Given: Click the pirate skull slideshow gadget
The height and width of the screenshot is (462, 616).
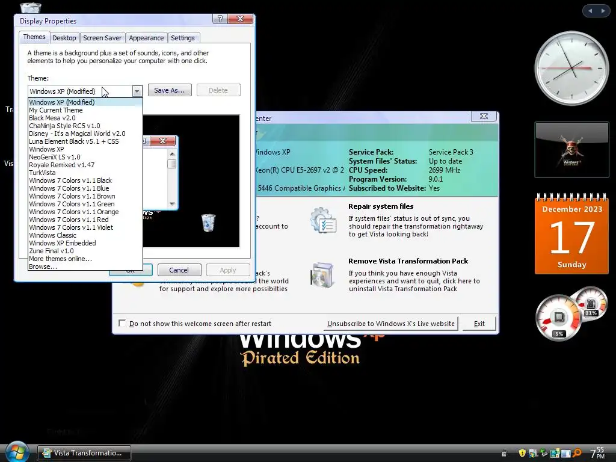Looking at the screenshot, I should (571, 150).
